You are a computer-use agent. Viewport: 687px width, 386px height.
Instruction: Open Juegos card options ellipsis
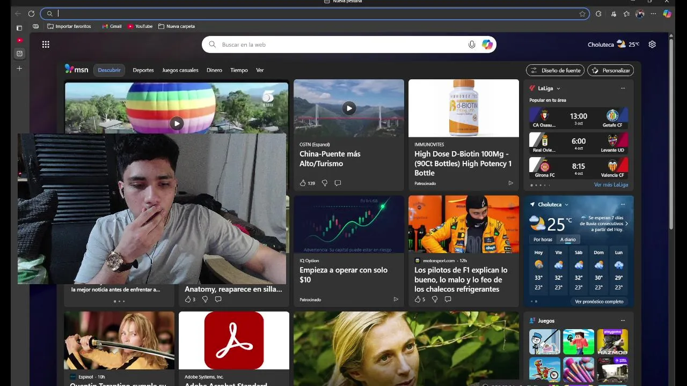[x=623, y=321]
